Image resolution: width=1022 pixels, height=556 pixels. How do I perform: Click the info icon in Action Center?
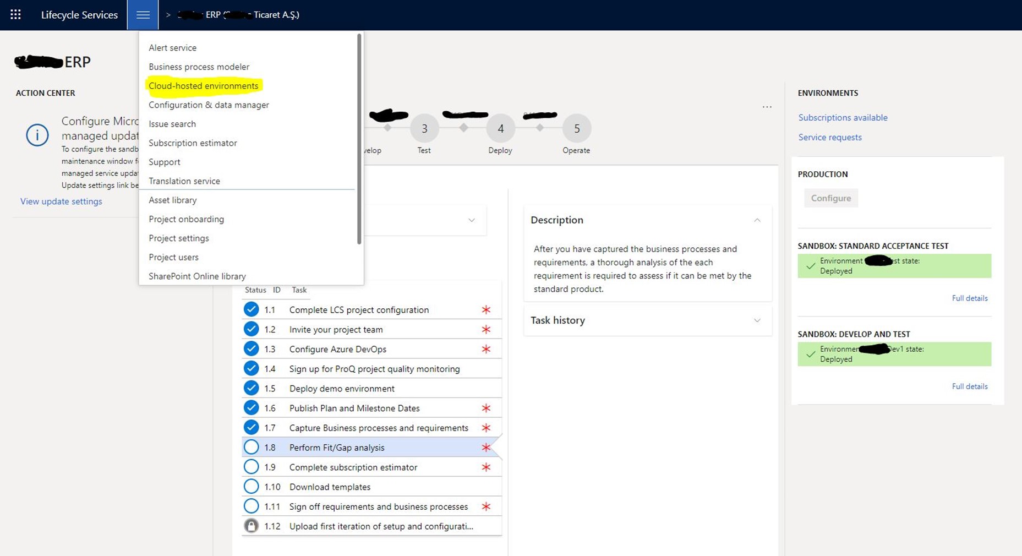point(37,135)
